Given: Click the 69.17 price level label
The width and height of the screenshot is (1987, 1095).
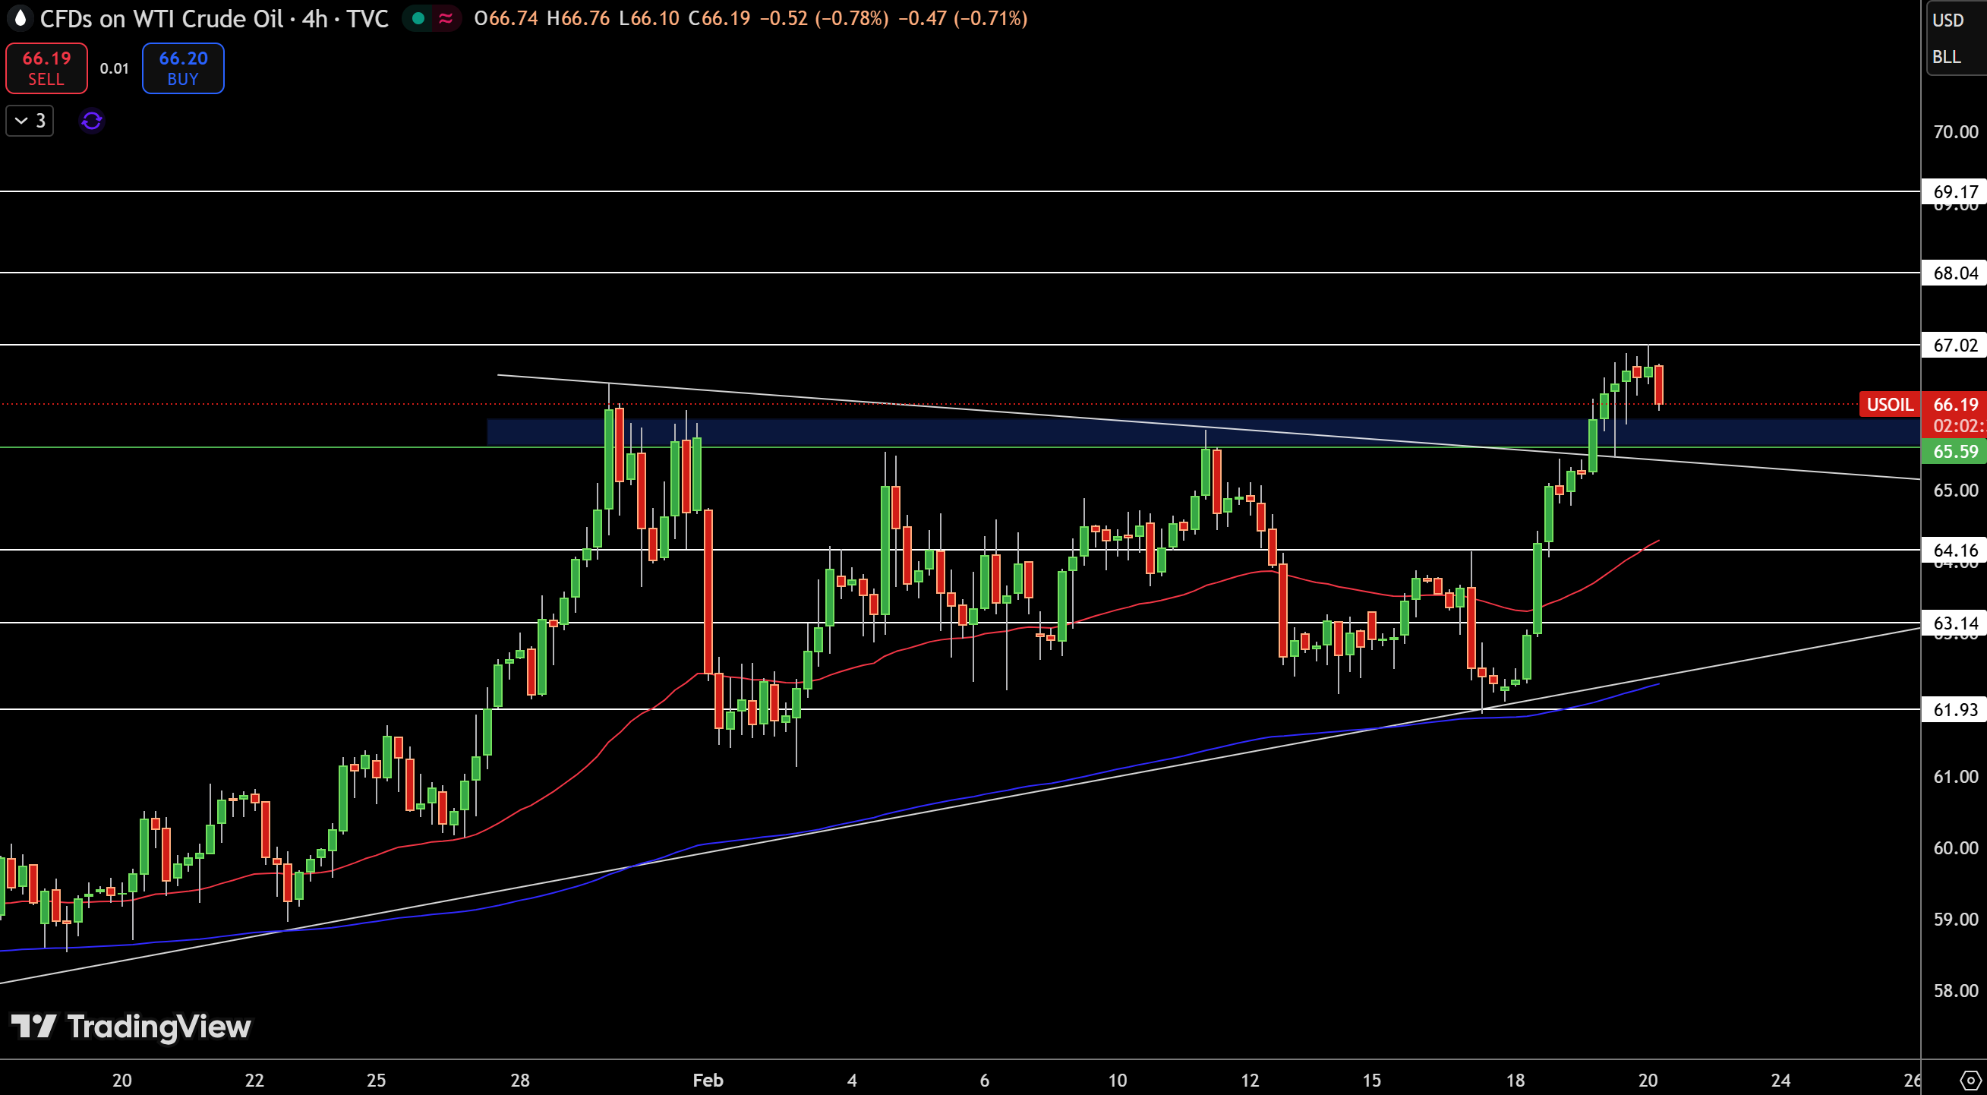Looking at the screenshot, I should pos(1954,191).
